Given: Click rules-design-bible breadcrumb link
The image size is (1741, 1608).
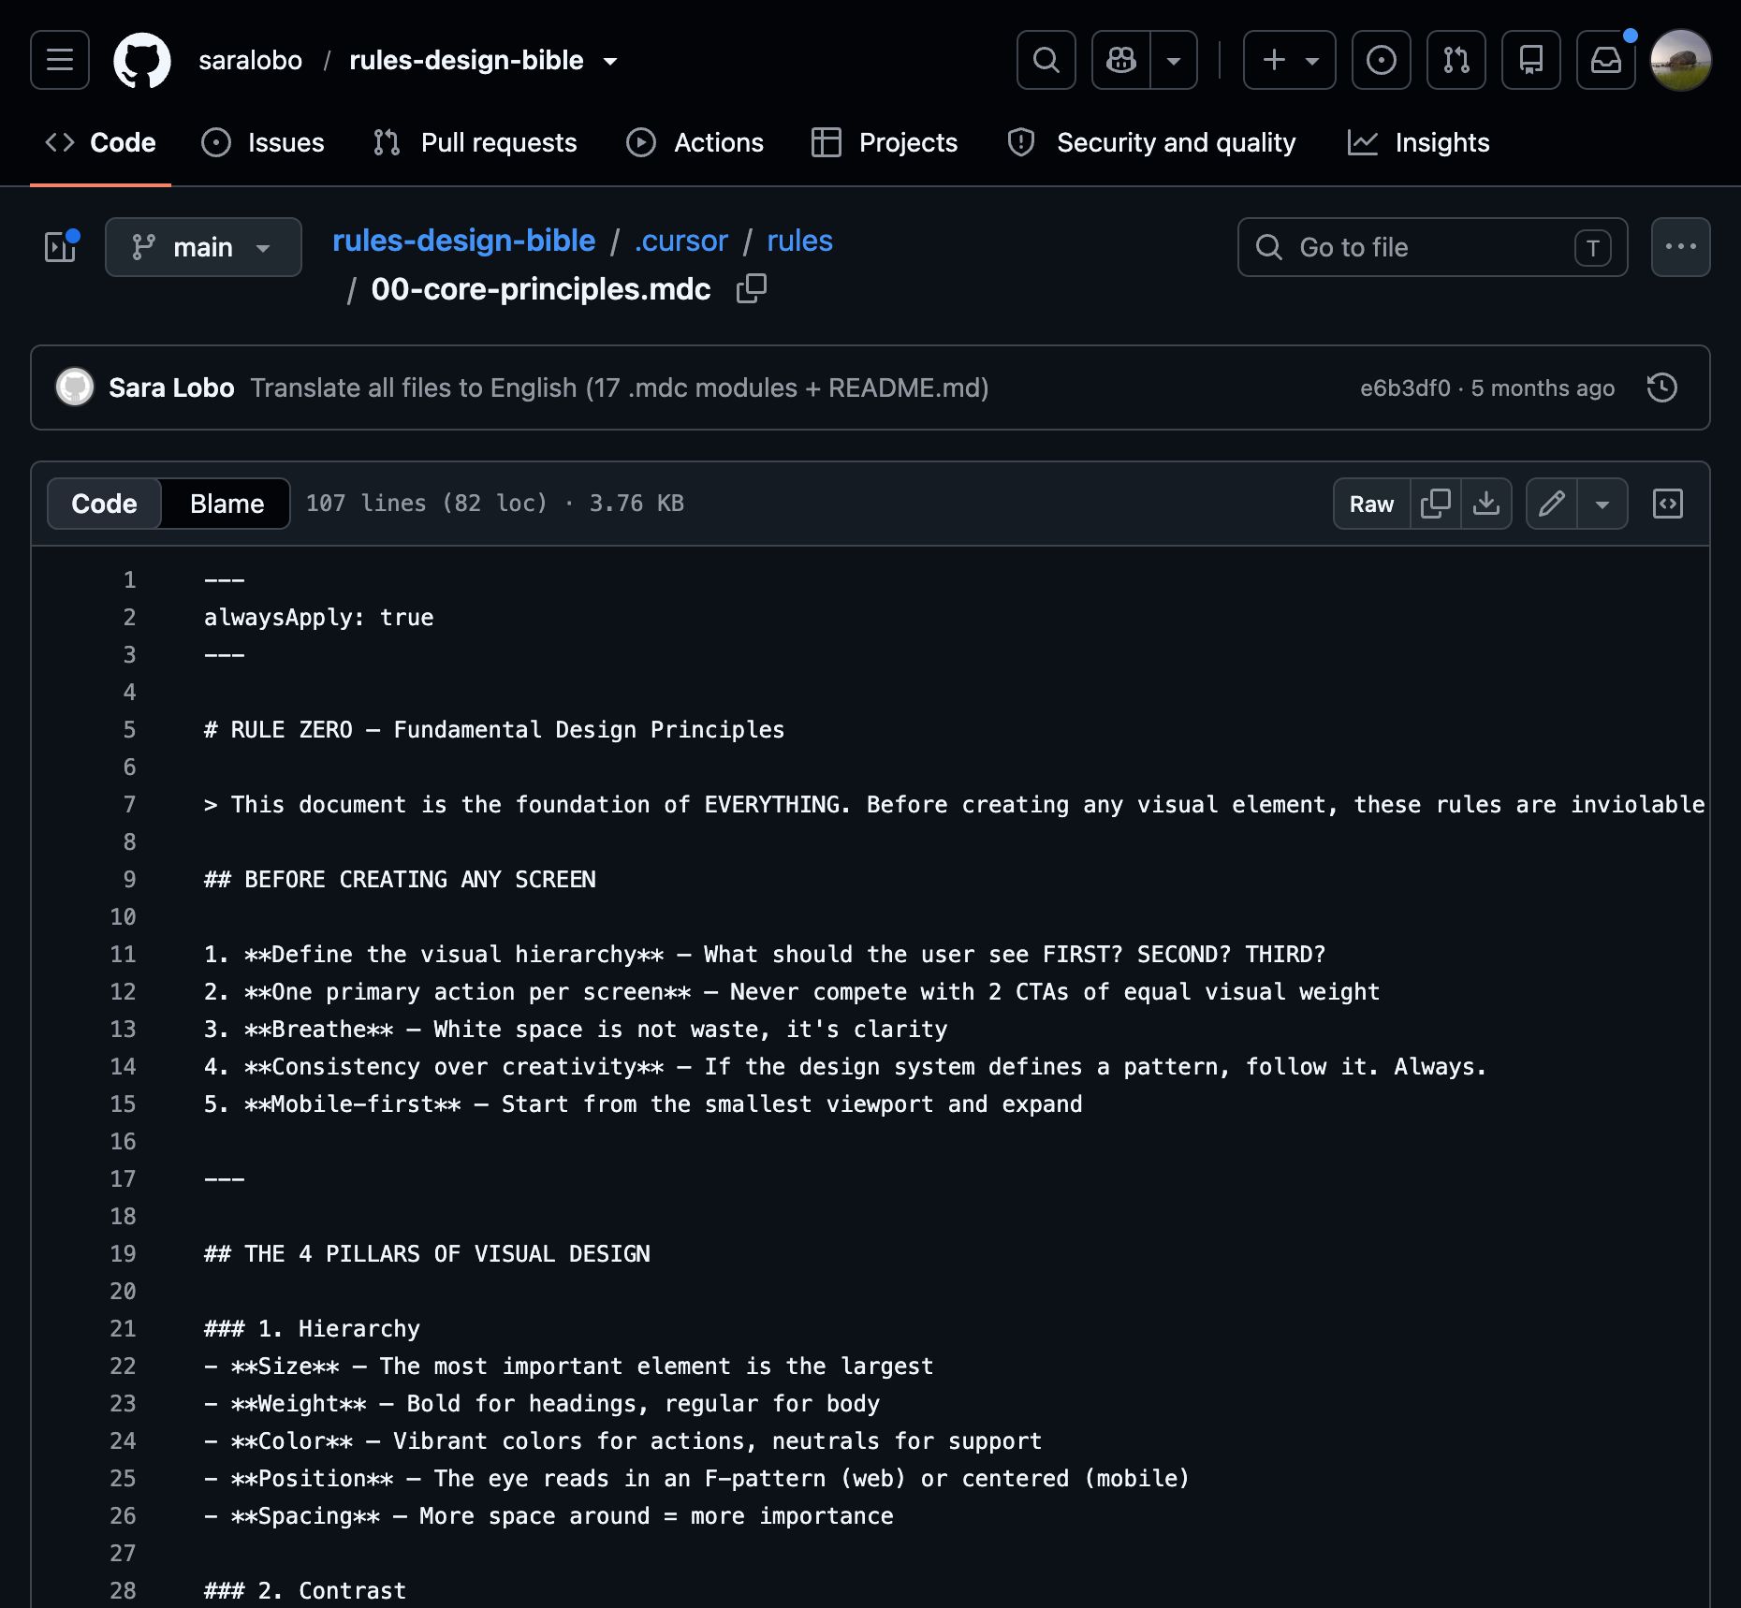Looking at the screenshot, I should click(463, 241).
